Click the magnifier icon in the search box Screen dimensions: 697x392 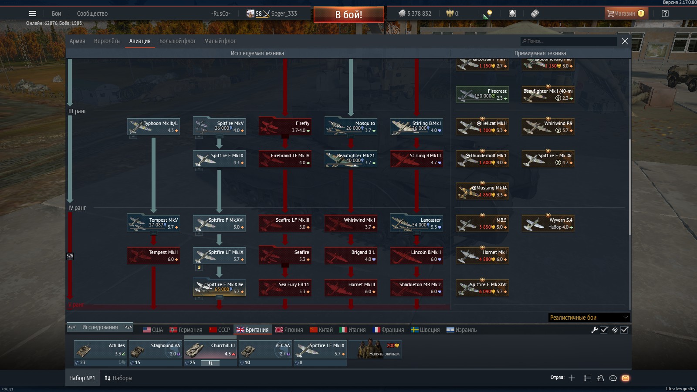[524, 41]
